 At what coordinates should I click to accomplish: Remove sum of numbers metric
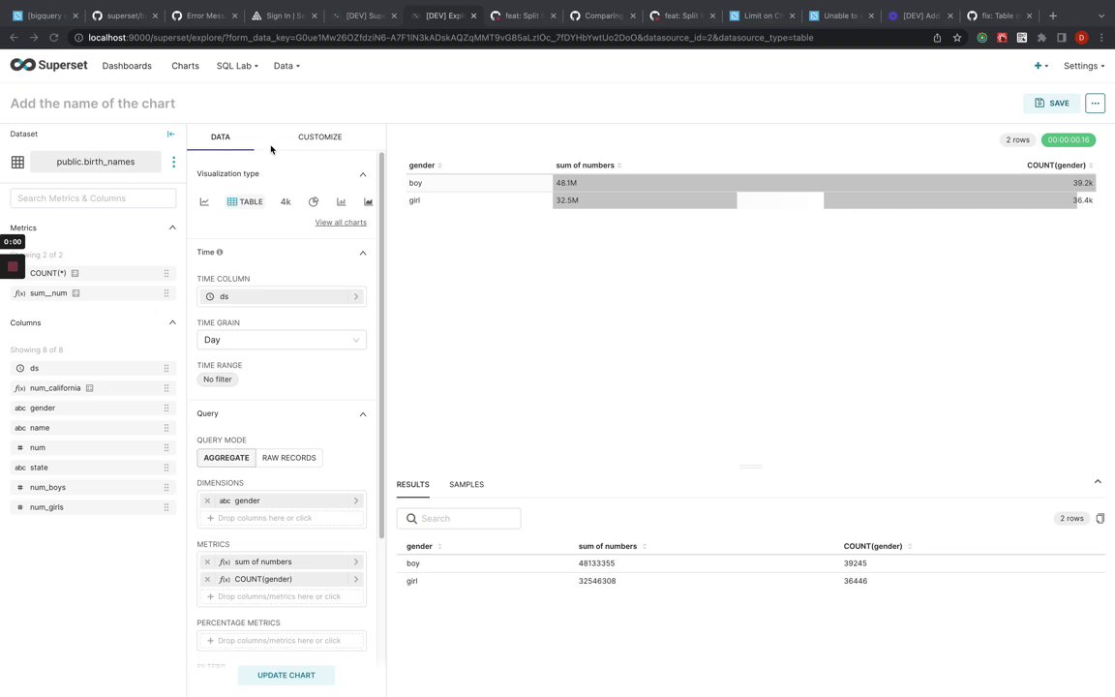pos(208,561)
